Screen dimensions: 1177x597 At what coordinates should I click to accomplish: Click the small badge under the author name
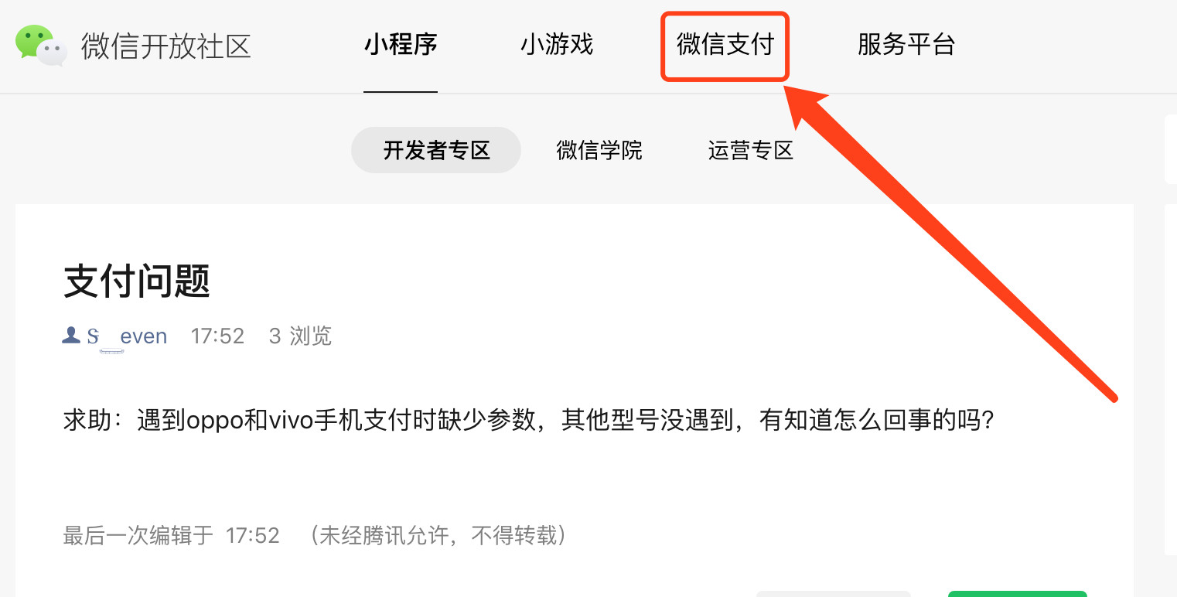pyautogui.click(x=112, y=352)
